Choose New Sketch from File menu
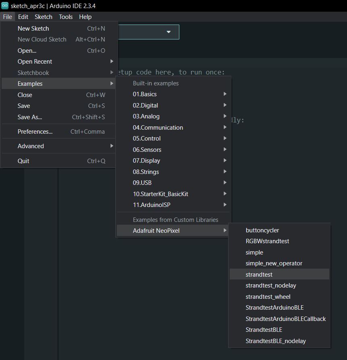The height and width of the screenshot is (360, 347). [x=58, y=29]
